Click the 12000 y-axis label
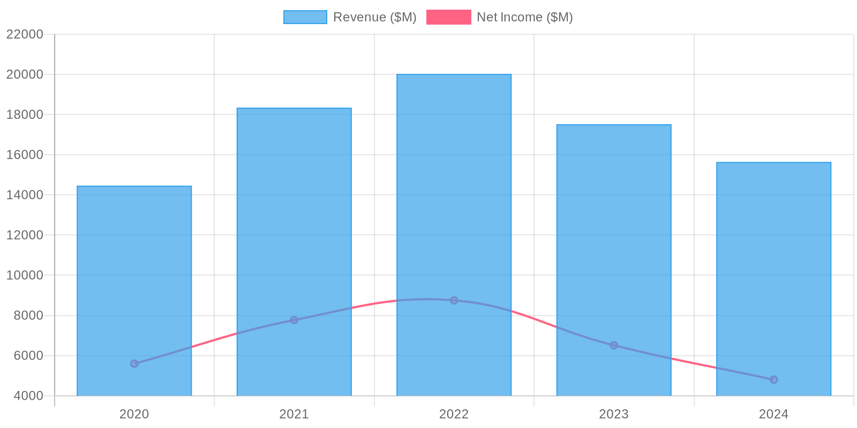This screenshot has height=428, width=857. [x=25, y=235]
